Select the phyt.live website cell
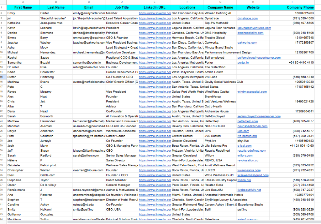321x224 pixels. (253, 141)
